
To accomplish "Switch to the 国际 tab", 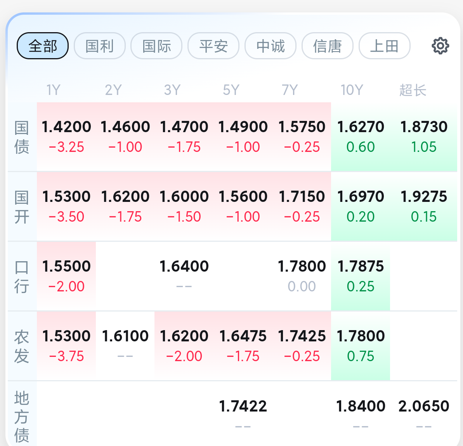I will click(156, 46).
